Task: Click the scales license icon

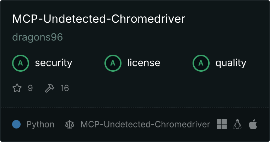Action: click(x=70, y=125)
